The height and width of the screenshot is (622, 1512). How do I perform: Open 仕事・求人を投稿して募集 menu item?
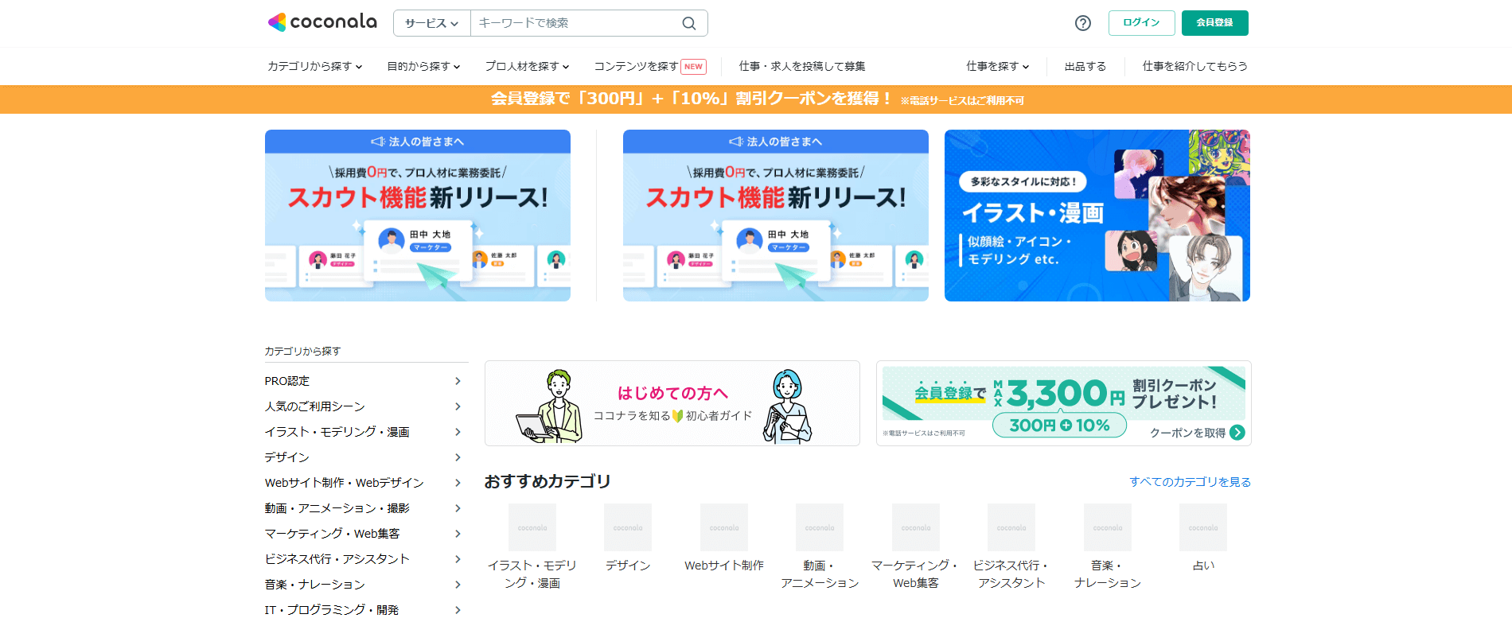coord(802,66)
